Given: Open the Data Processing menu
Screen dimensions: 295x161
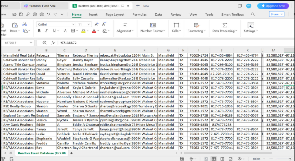Looking at the screenshot, I should pyautogui.click(x=225, y=27).
